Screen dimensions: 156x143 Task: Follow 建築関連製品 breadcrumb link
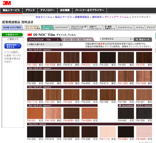82,17
